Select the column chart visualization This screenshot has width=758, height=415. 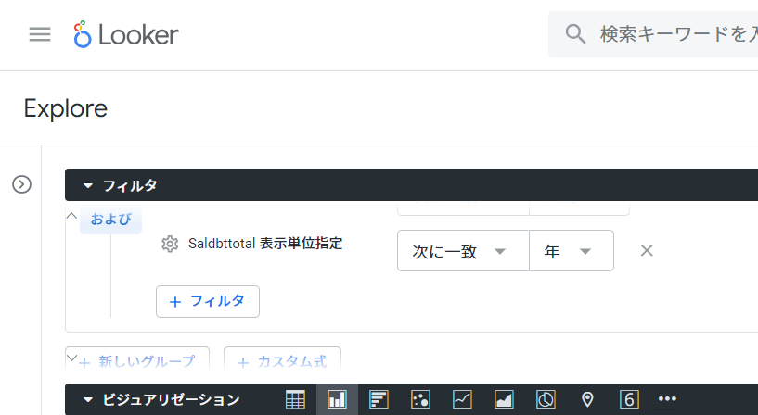coord(337,399)
